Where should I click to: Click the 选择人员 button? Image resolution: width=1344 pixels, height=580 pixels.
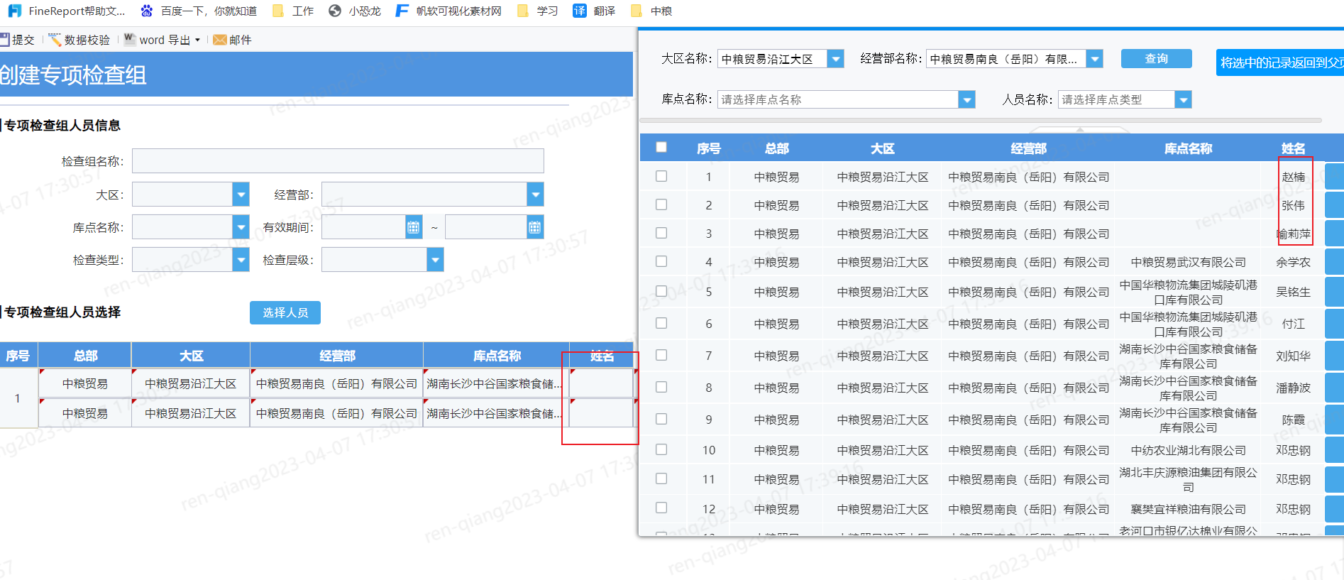click(285, 312)
